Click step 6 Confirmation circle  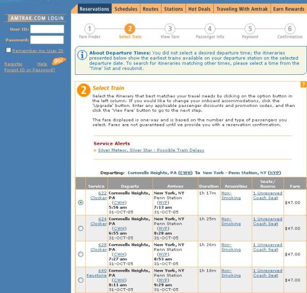click(290, 29)
